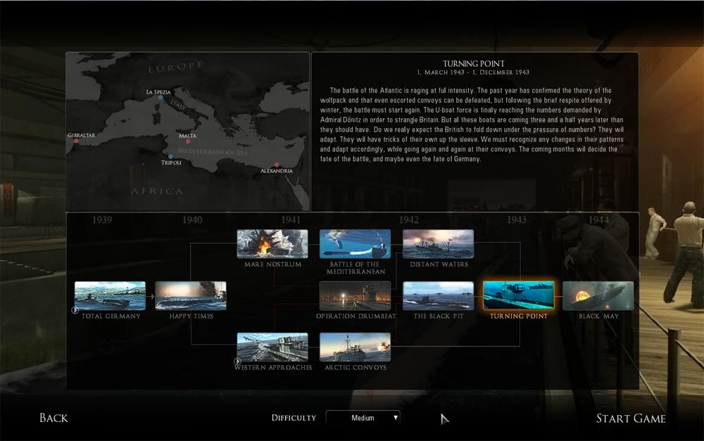Image resolution: width=704 pixels, height=441 pixels.
Task: Click the Black May caption text
Action: (598, 317)
